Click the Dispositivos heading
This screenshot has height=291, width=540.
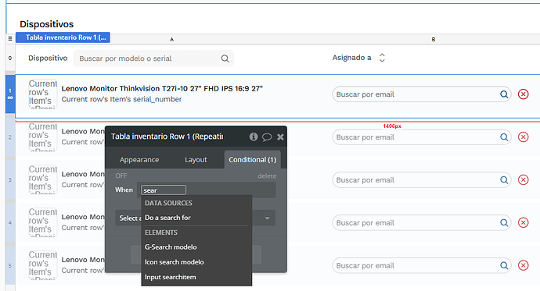tap(46, 24)
